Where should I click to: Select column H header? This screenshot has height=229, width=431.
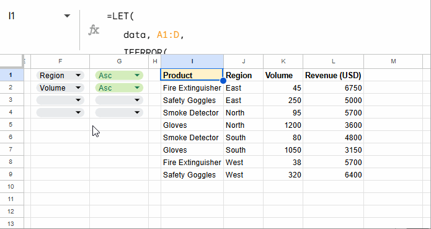[155, 61]
